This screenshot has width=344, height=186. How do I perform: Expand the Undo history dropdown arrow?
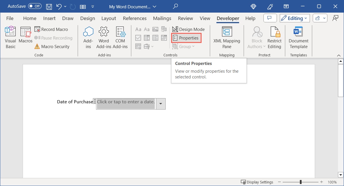coord(65,6)
